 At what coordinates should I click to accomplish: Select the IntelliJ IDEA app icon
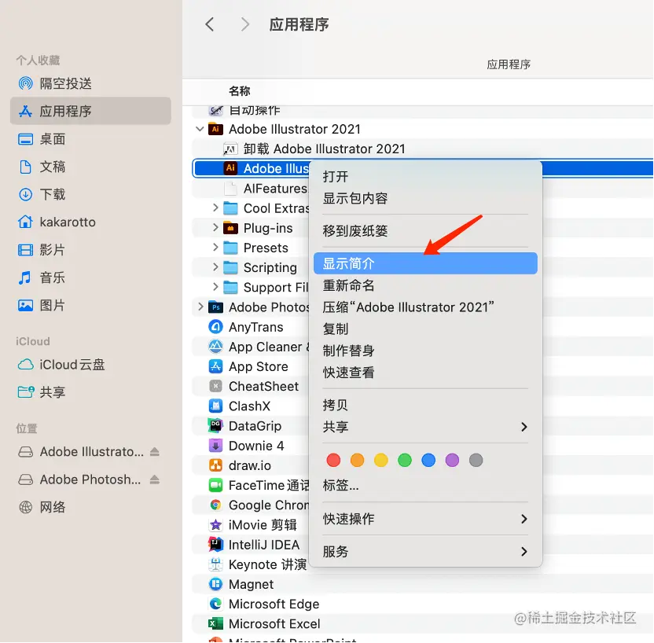coord(215,545)
